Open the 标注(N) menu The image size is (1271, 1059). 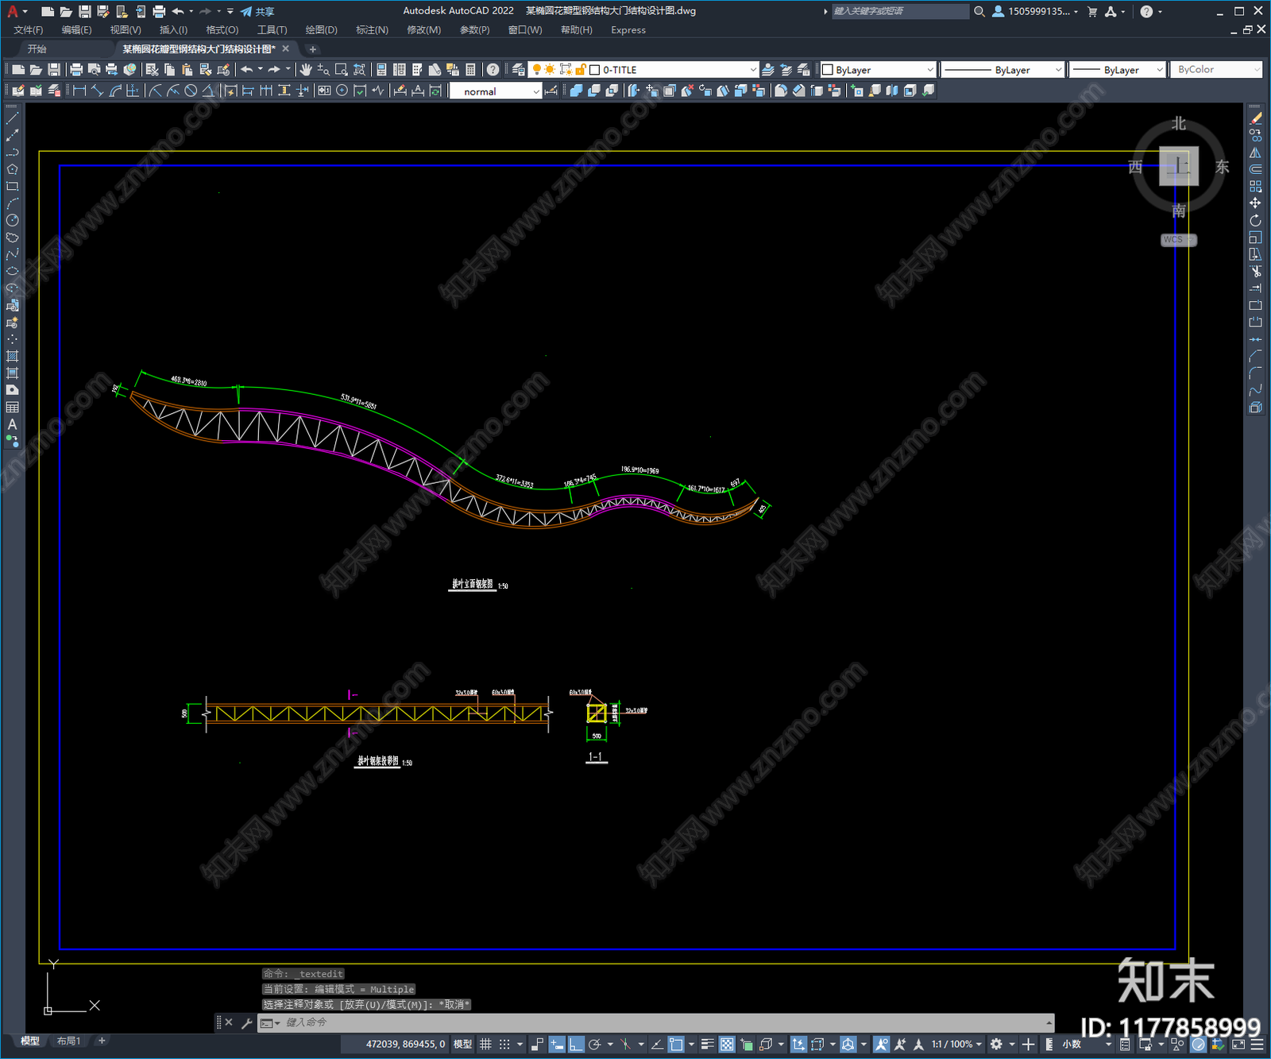tap(372, 29)
